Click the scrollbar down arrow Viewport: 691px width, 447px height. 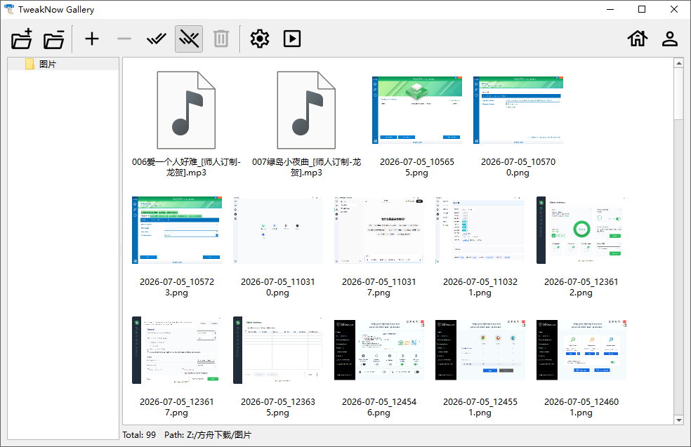coord(678,420)
